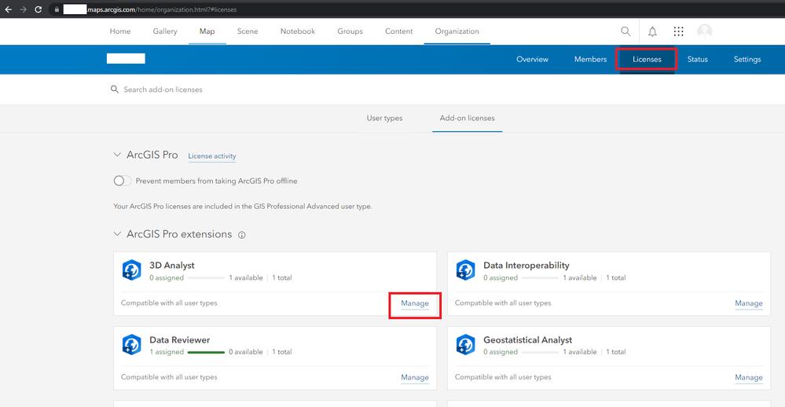This screenshot has height=407, width=785.
Task: Open the Notebook menu item
Action: click(298, 31)
